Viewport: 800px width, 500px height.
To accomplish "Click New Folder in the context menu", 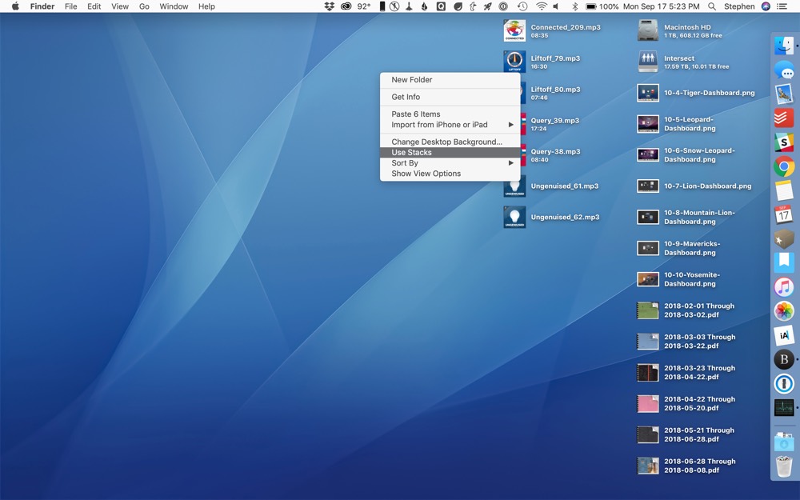I will click(410, 80).
